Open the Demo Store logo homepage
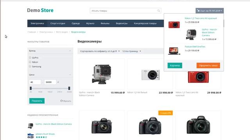Screen dimensions: 250x140 [40, 10]
